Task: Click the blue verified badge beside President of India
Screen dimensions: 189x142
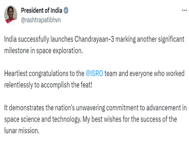Action: point(66,10)
